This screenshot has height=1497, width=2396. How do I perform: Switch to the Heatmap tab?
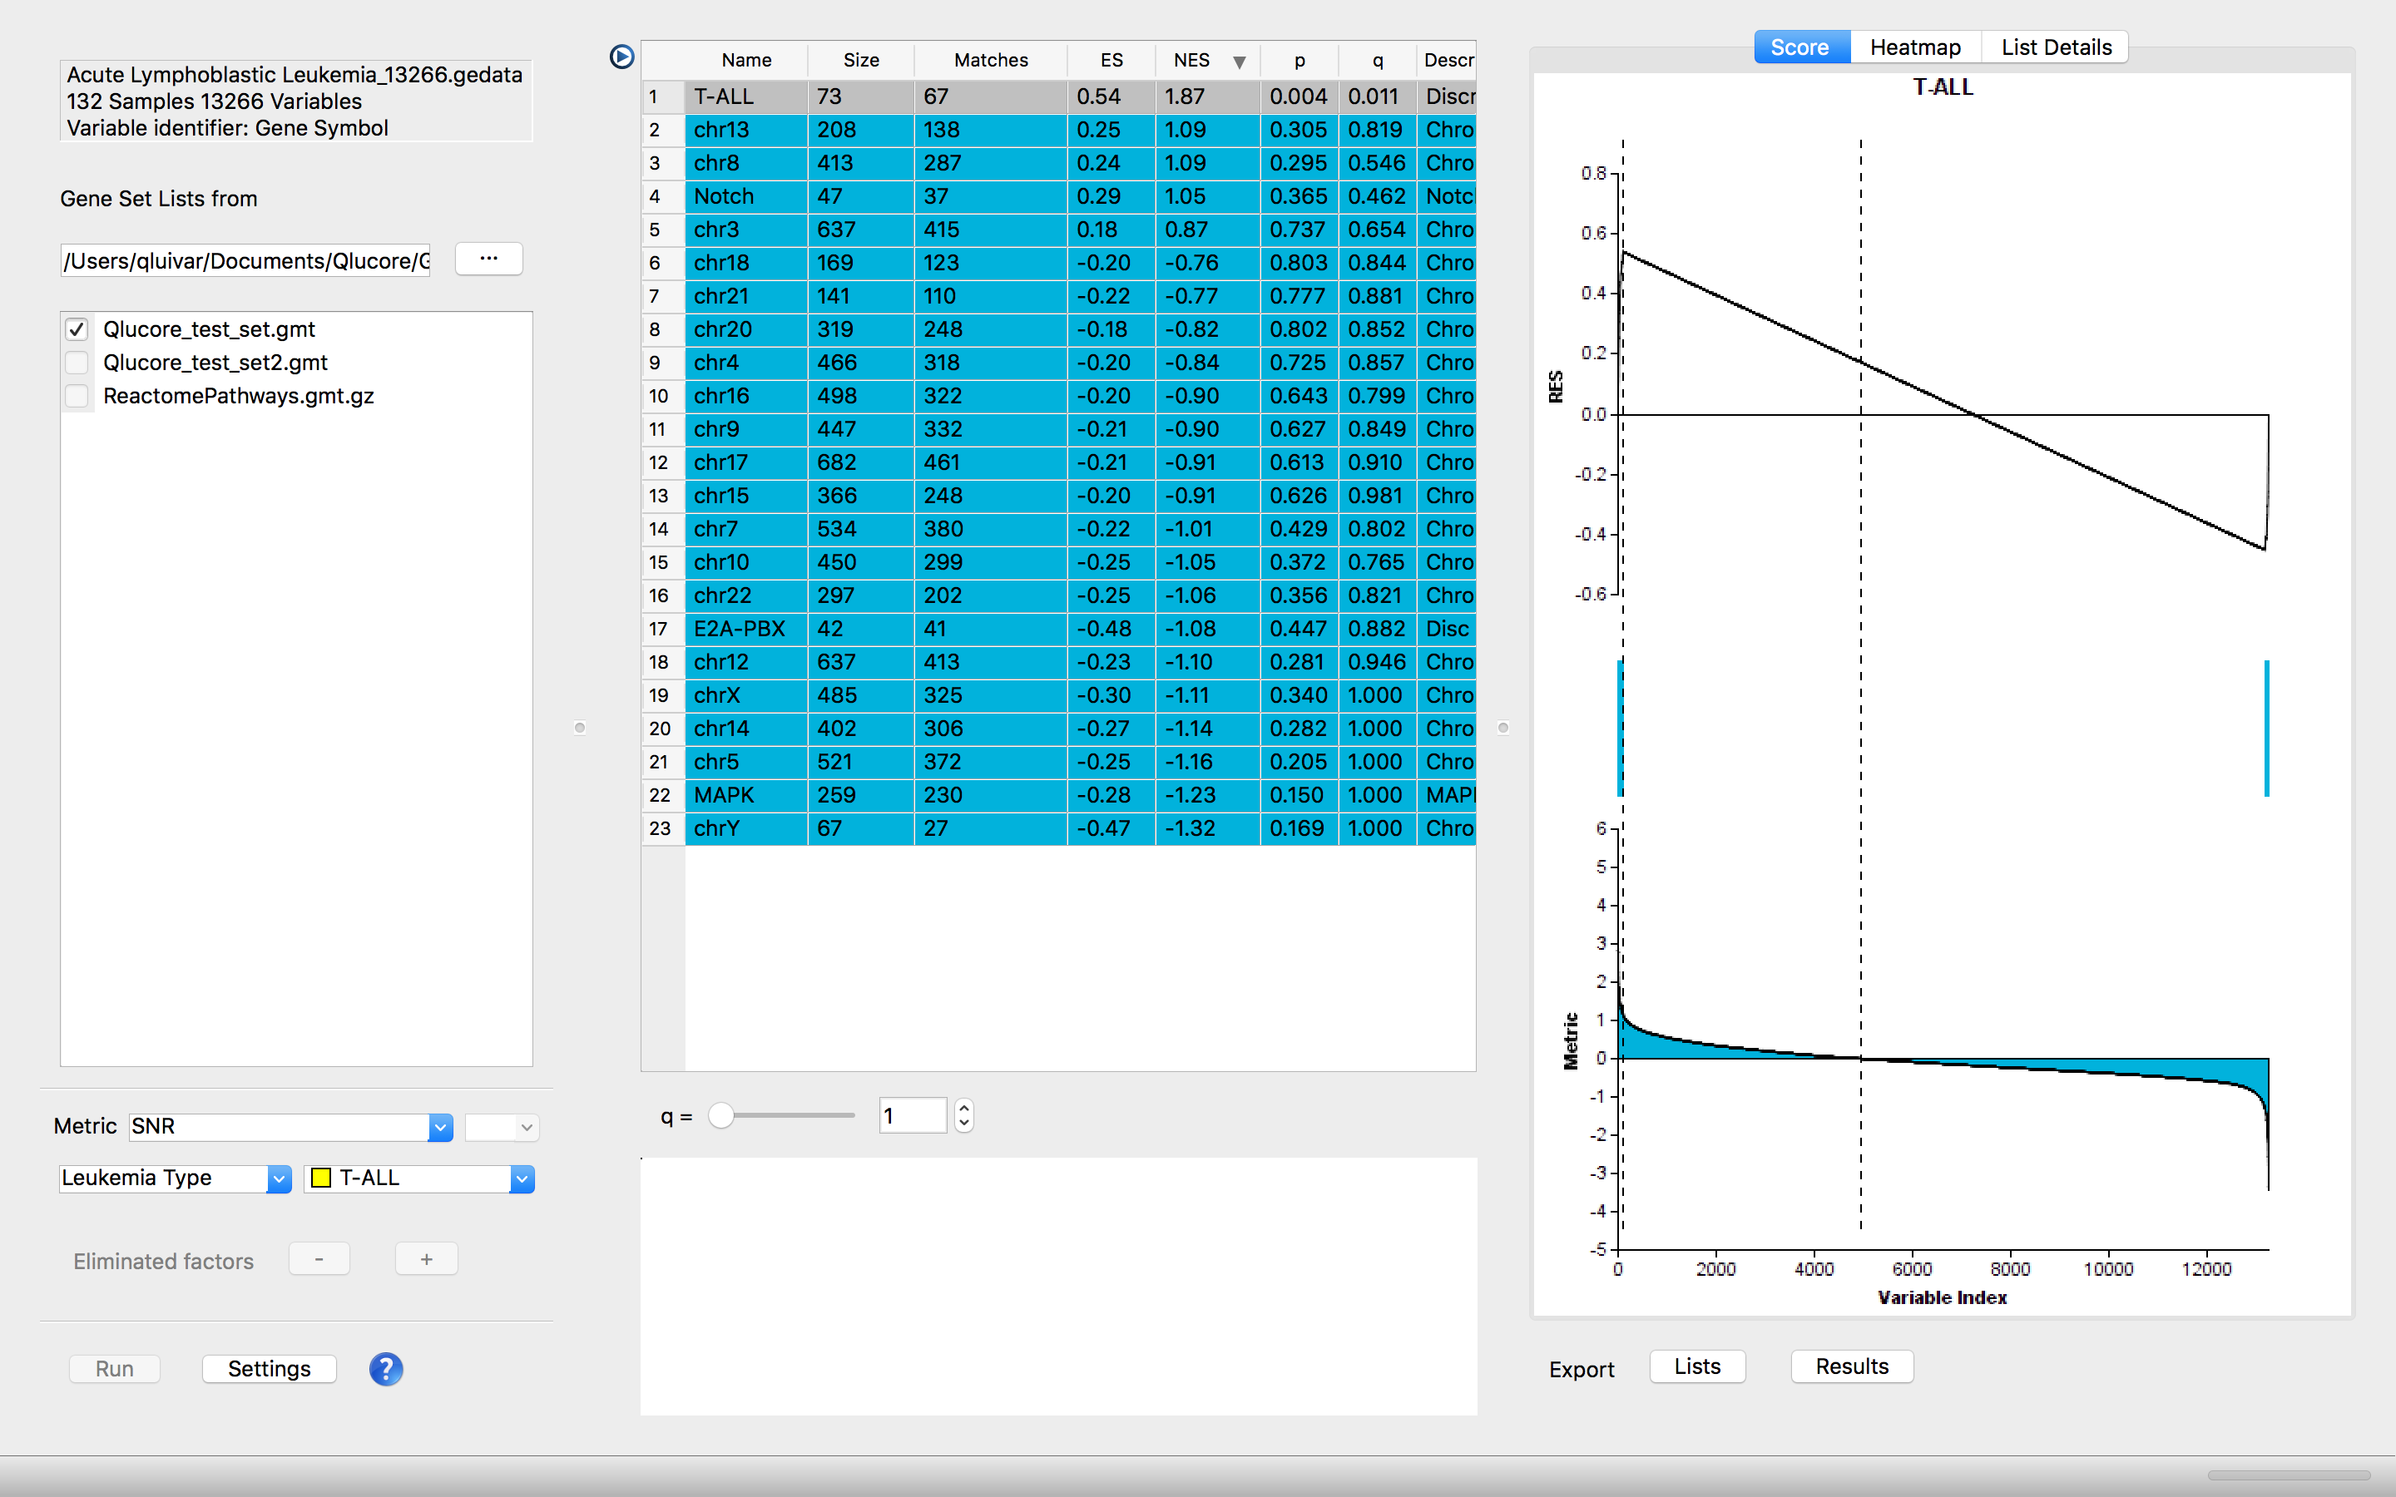click(x=1915, y=47)
